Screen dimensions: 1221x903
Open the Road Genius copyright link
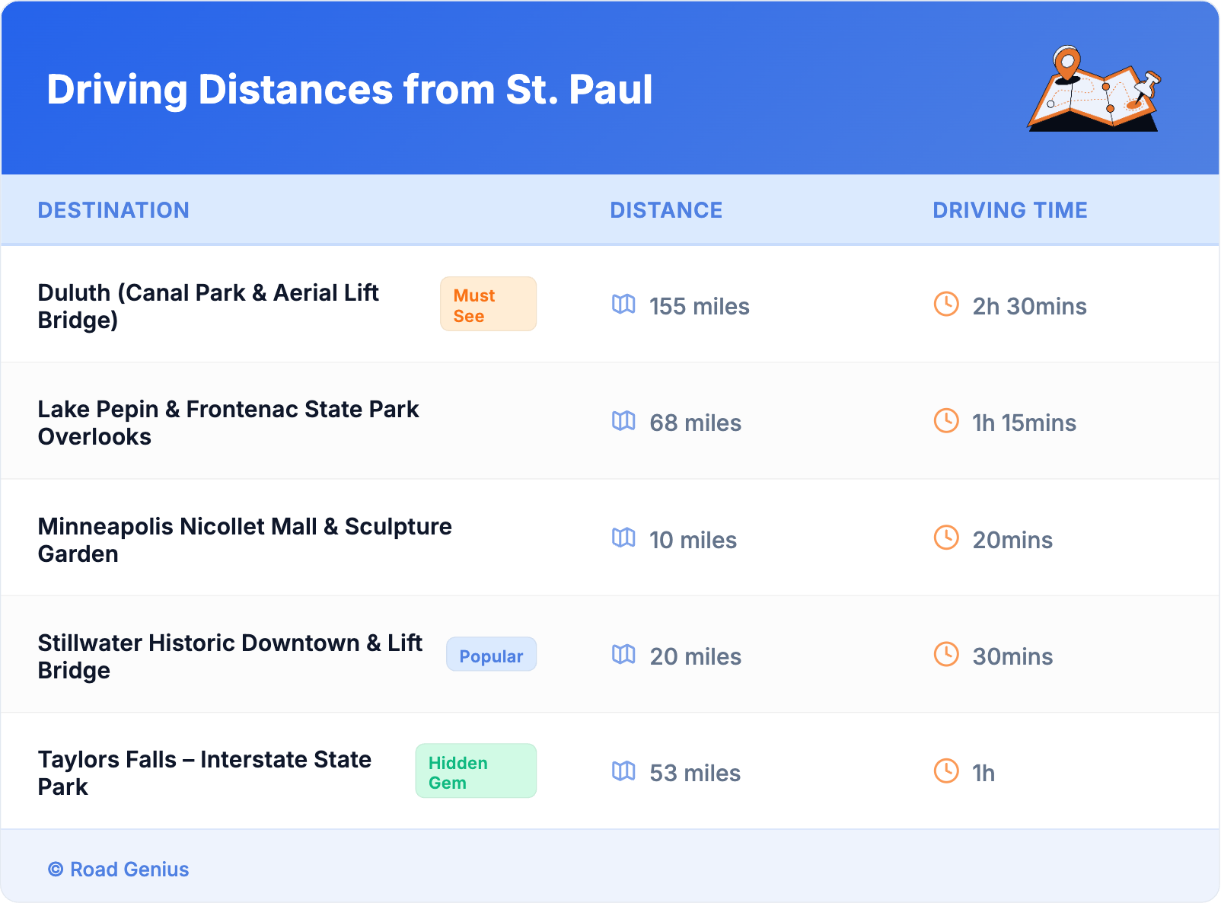click(120, 869)
